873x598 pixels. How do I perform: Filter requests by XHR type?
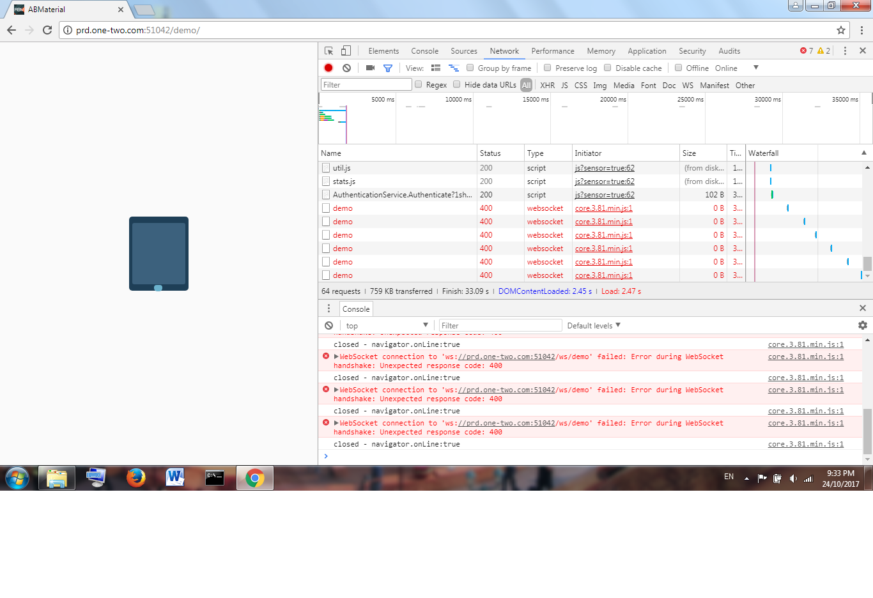coord(548,85)
